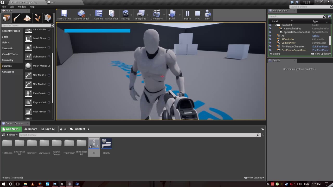Open the Help menu
The height and width of the screenshot is (187, 333).
pos(32,7)
